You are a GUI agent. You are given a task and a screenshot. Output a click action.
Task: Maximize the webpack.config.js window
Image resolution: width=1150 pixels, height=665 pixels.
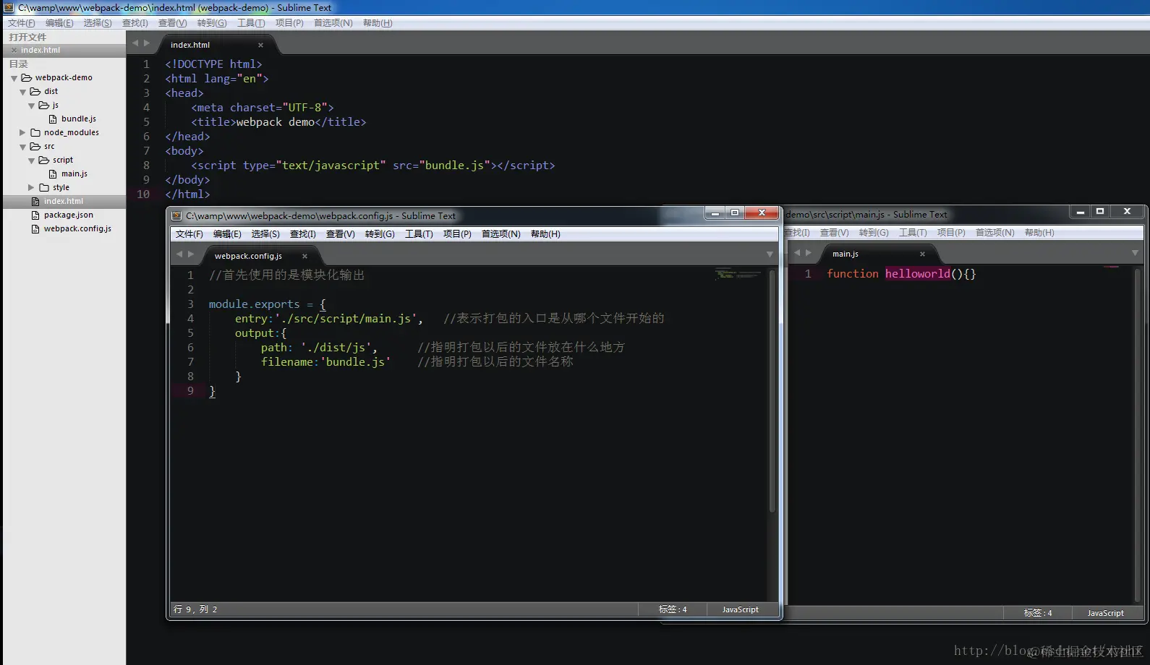coord(735,213)
